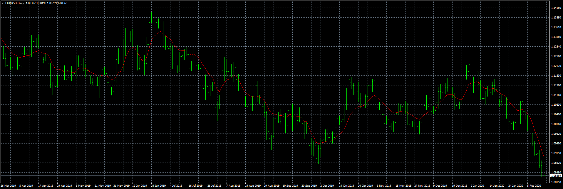Image resolution: width=563 pixels, height=189 pixels.
Task: Click the 27 Nov 2019 date label
Action: pos(422,186)
